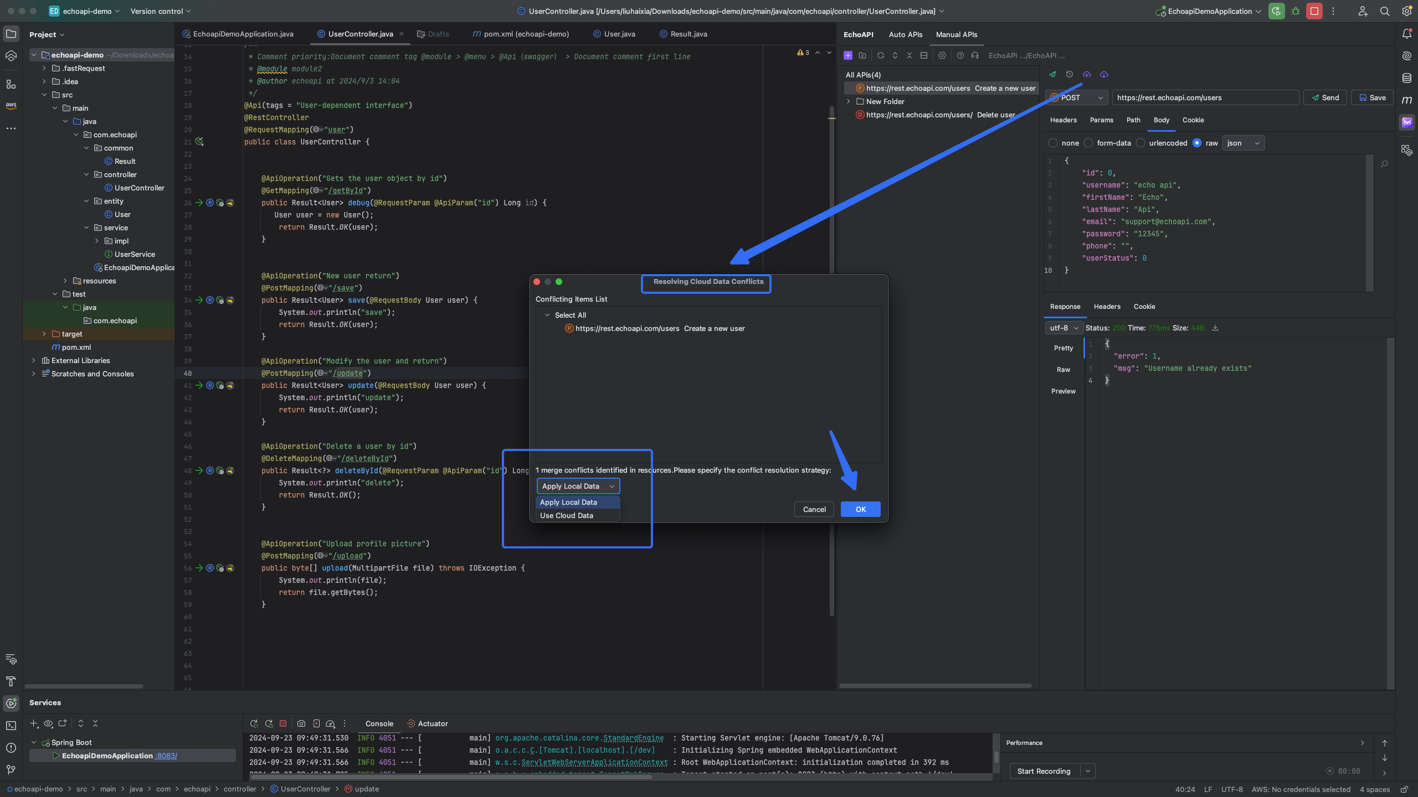The height and width of the screenshot is (797, 1418).
Task: Open the Terminal tool window icon
Action: [x=11, y=726]
